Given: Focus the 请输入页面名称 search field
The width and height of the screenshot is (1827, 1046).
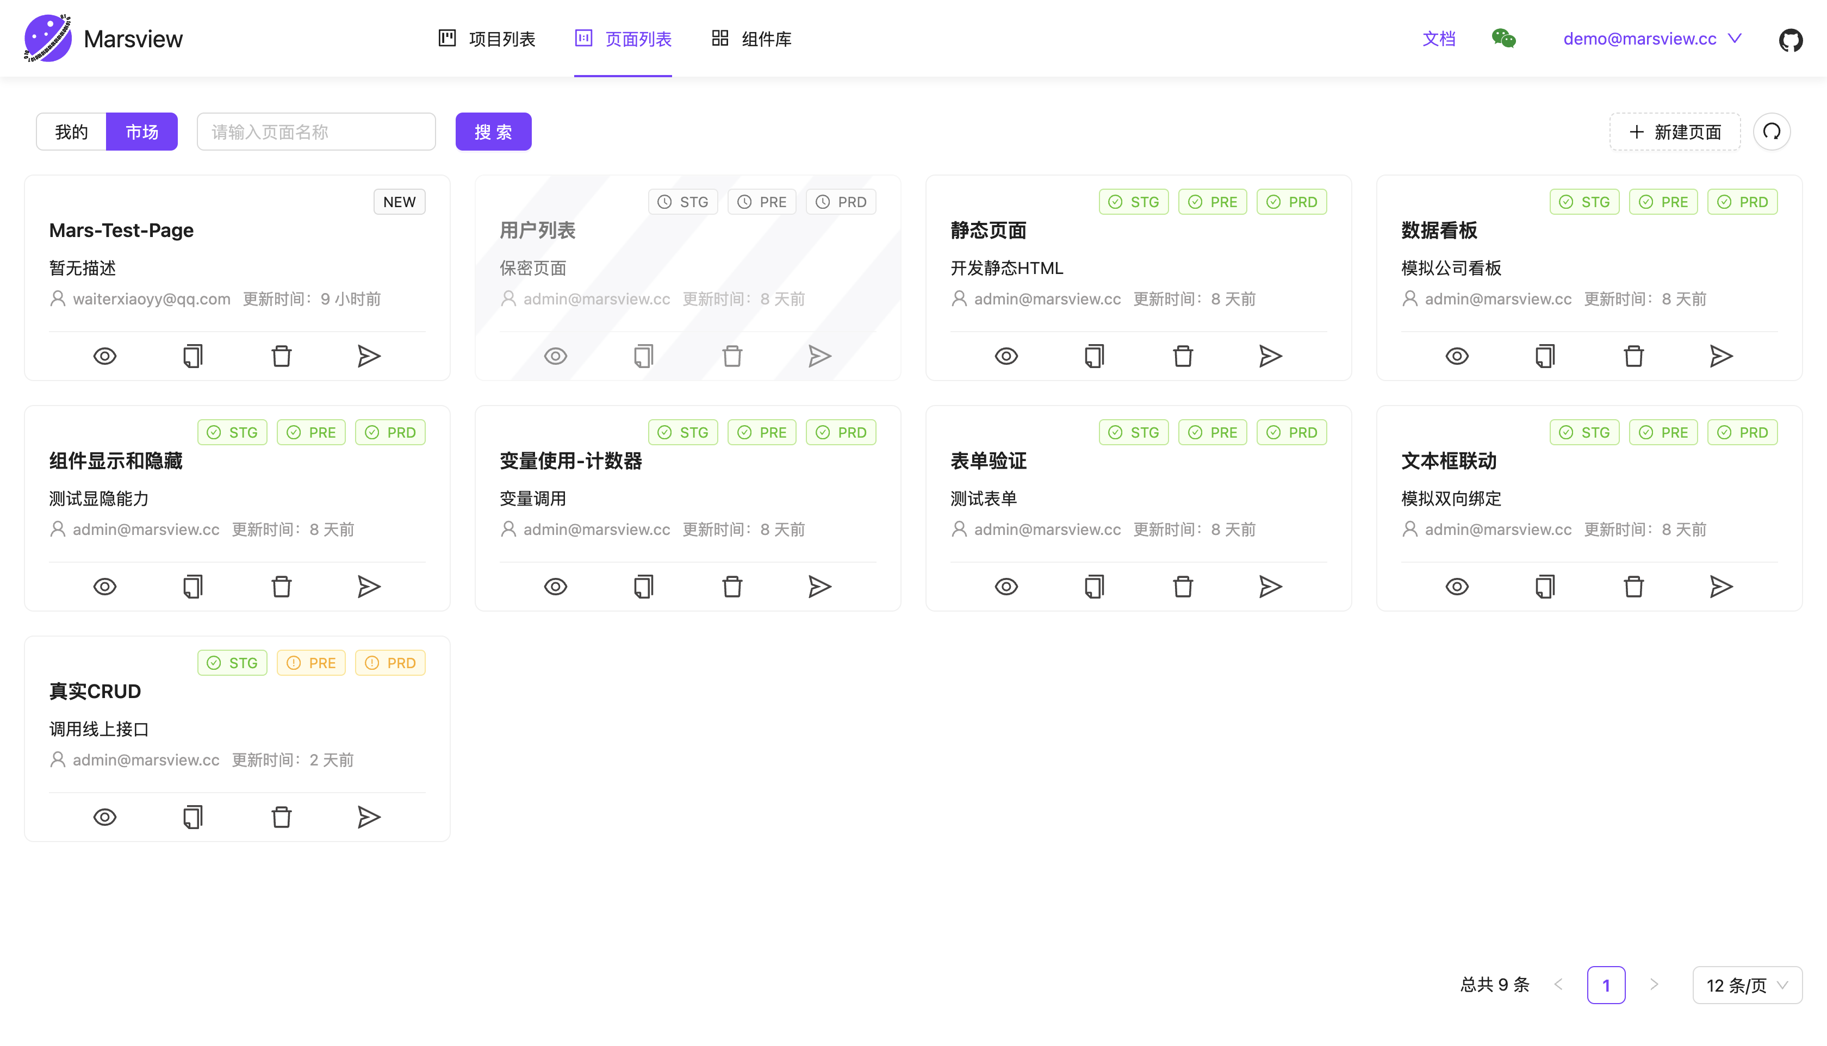Looking at the screenshot, I should pos(316,132).
